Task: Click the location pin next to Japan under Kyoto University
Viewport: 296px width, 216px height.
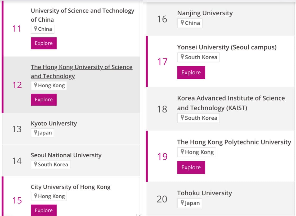Action: pyautogui.click(x=35, y=132)
